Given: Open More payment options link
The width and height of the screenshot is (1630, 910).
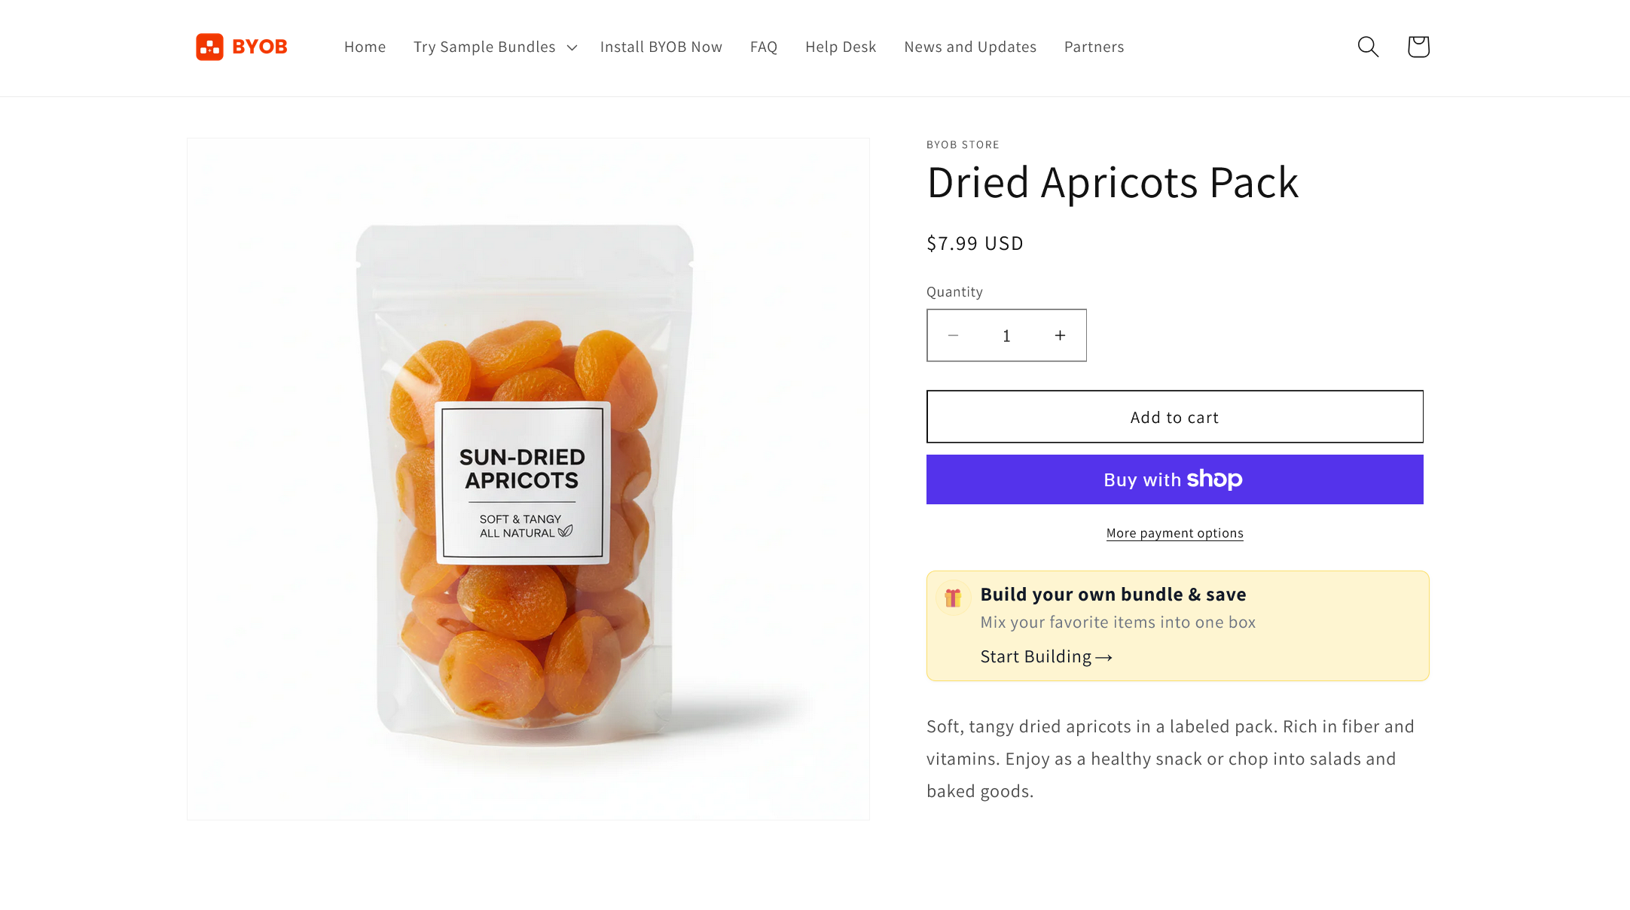Looking at the screenshot, I should pos(1174,533).
